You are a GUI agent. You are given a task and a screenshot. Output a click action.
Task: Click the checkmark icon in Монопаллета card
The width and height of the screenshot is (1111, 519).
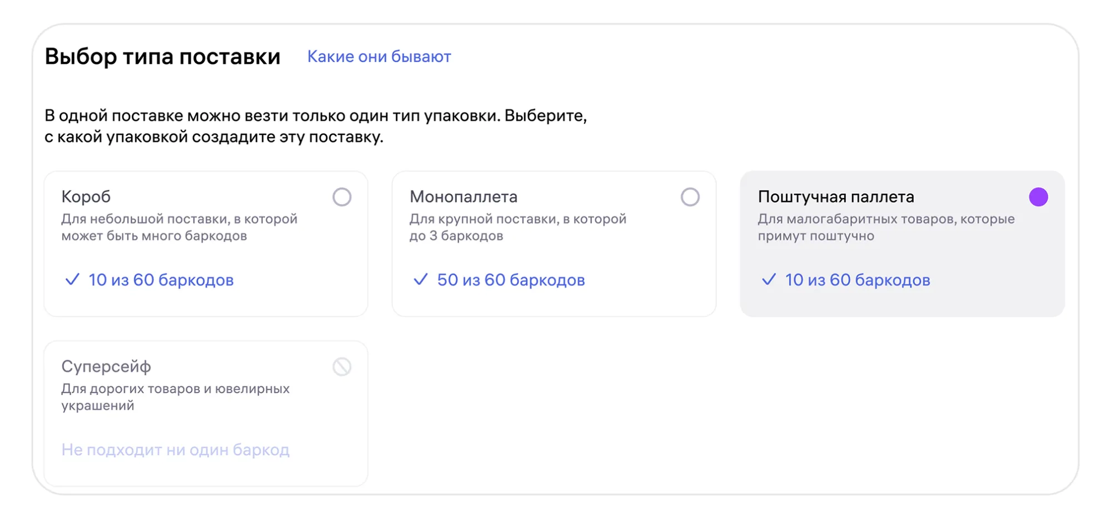pos(421,280)
